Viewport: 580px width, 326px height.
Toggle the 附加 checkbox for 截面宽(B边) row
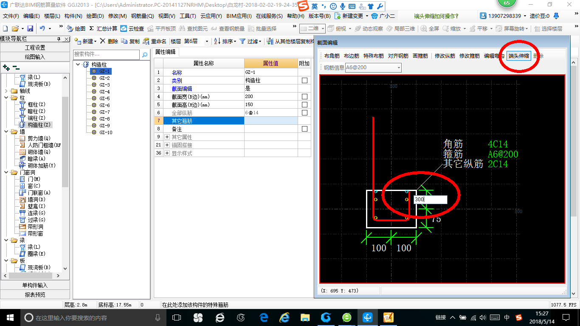click(x=304, y=96)
